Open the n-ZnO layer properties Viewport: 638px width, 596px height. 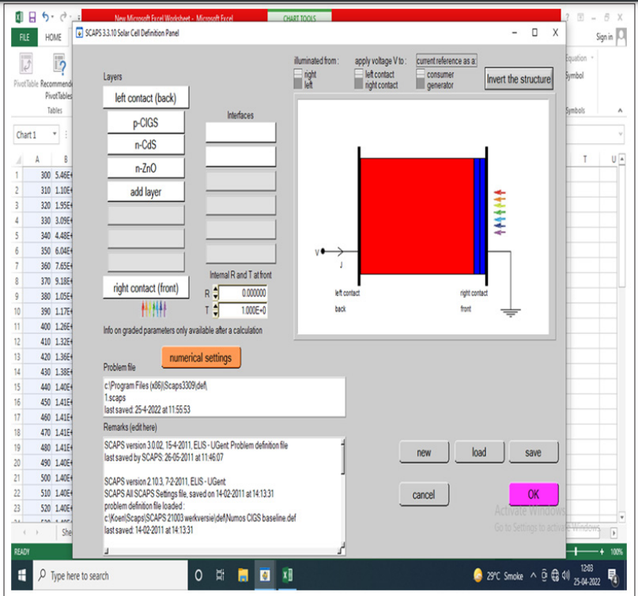[145, 168]
